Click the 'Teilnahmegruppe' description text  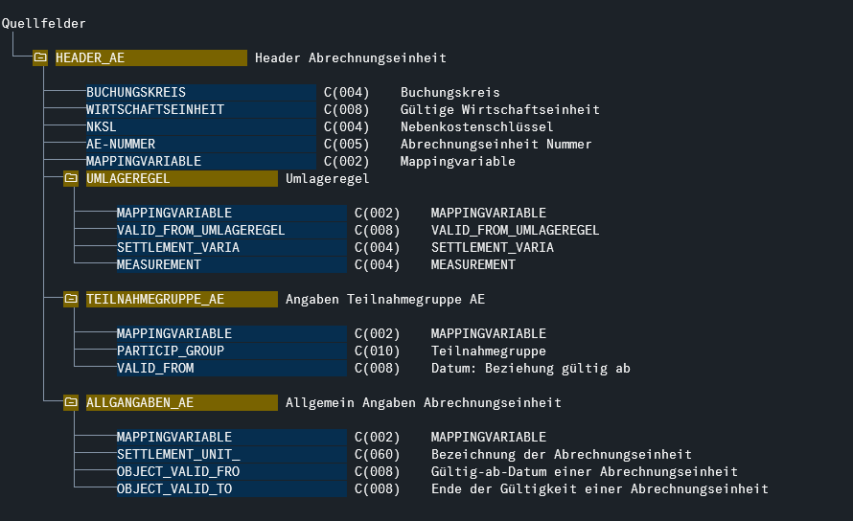[489, 351]
